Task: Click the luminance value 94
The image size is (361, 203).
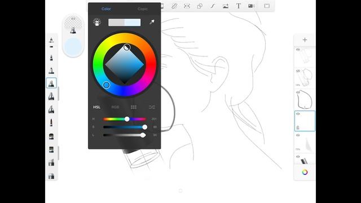Action: [155, 135]
